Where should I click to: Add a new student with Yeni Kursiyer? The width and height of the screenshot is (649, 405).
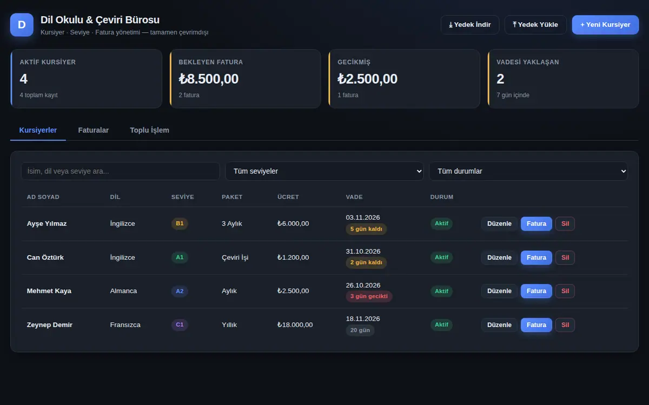pyautogui.click(x=605, y=25)
